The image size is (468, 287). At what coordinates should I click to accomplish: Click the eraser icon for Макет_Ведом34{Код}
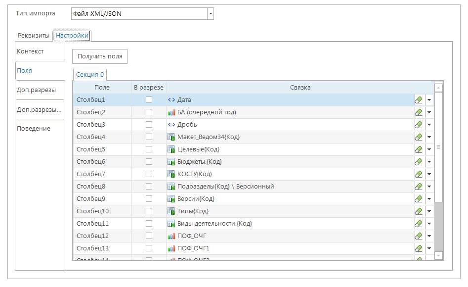(x=419, y=137)
